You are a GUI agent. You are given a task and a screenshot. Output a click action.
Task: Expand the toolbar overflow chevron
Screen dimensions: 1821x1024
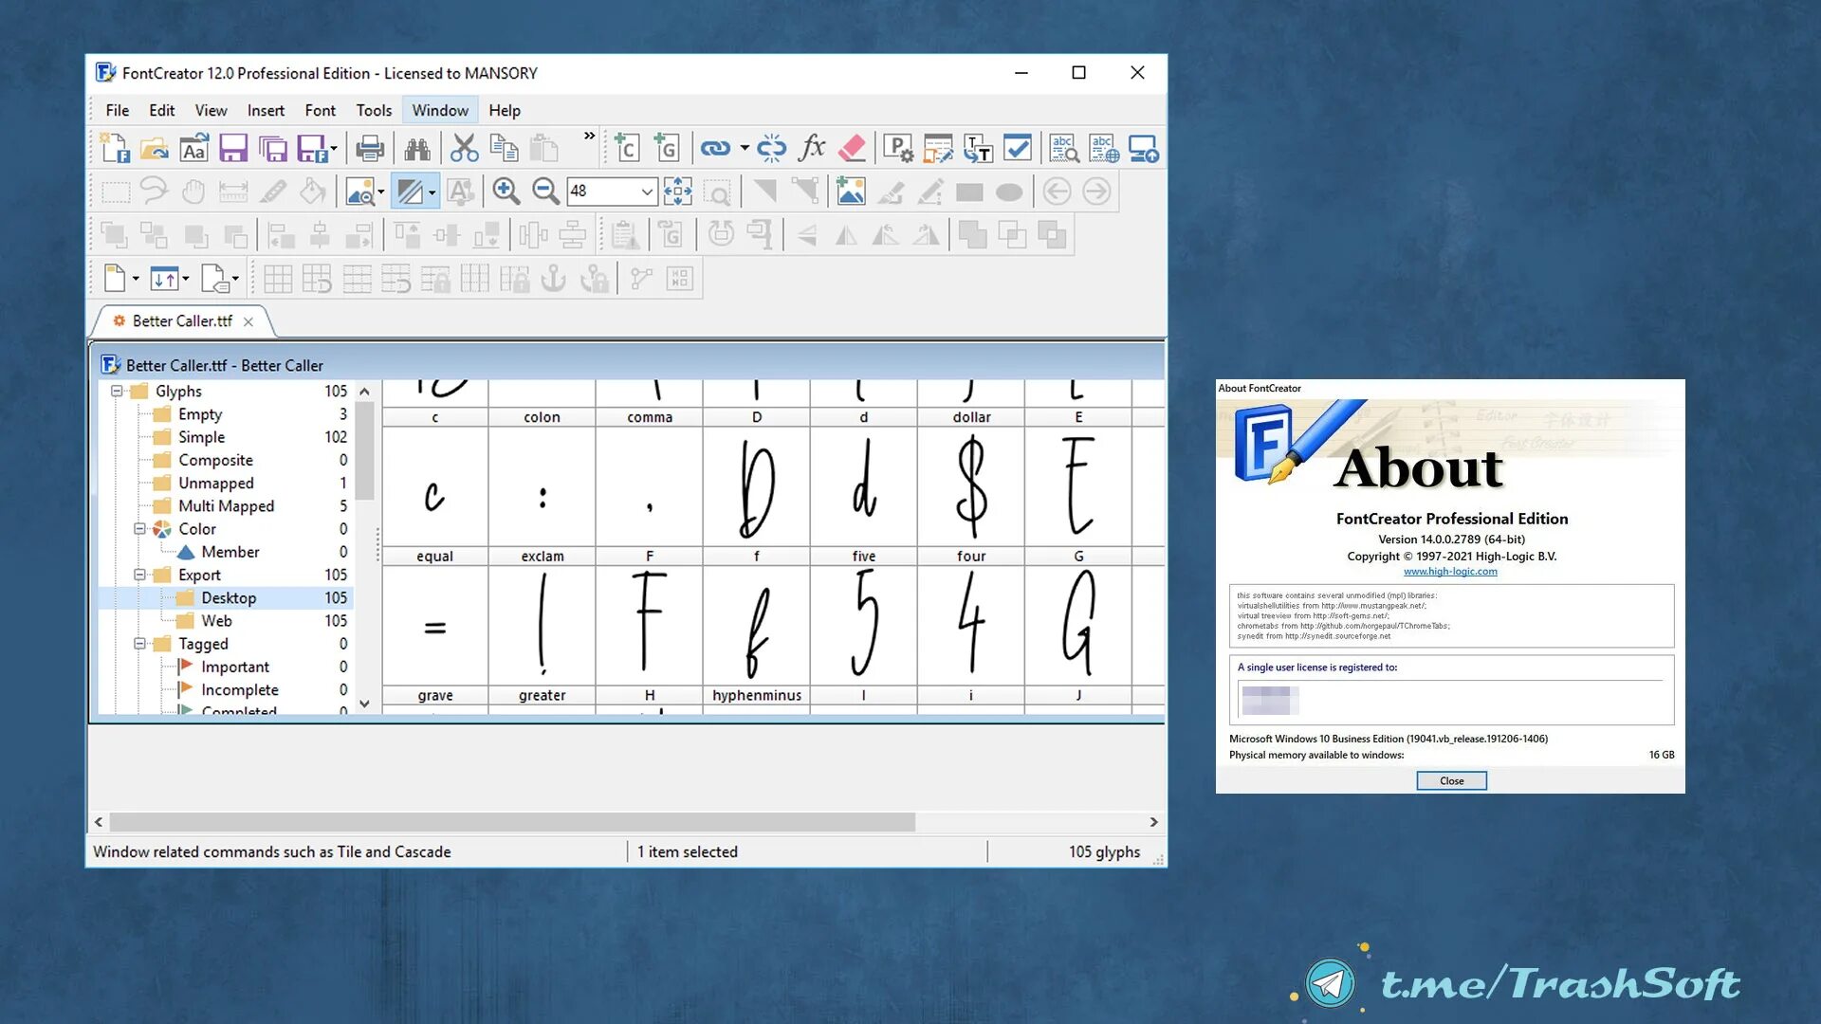589,136
